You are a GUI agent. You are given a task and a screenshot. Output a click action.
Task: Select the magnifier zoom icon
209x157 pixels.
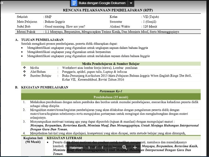pyautogui.click(x=124, y=147)
